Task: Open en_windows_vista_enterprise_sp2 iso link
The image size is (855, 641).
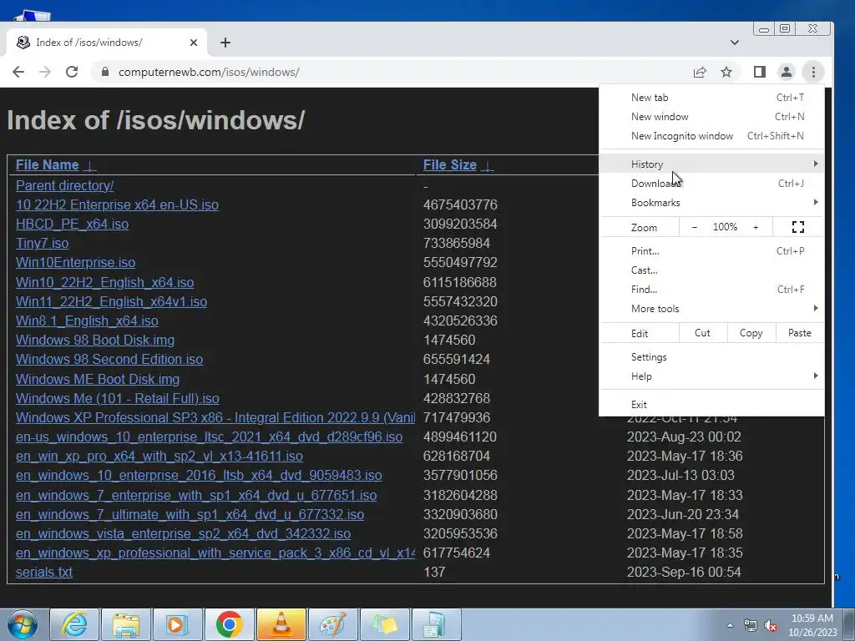Action: point(183,533)
